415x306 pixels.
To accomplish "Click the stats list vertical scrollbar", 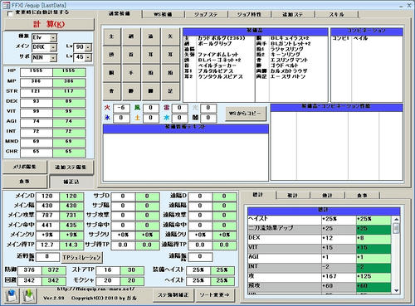I will click(x=396, y=255).
